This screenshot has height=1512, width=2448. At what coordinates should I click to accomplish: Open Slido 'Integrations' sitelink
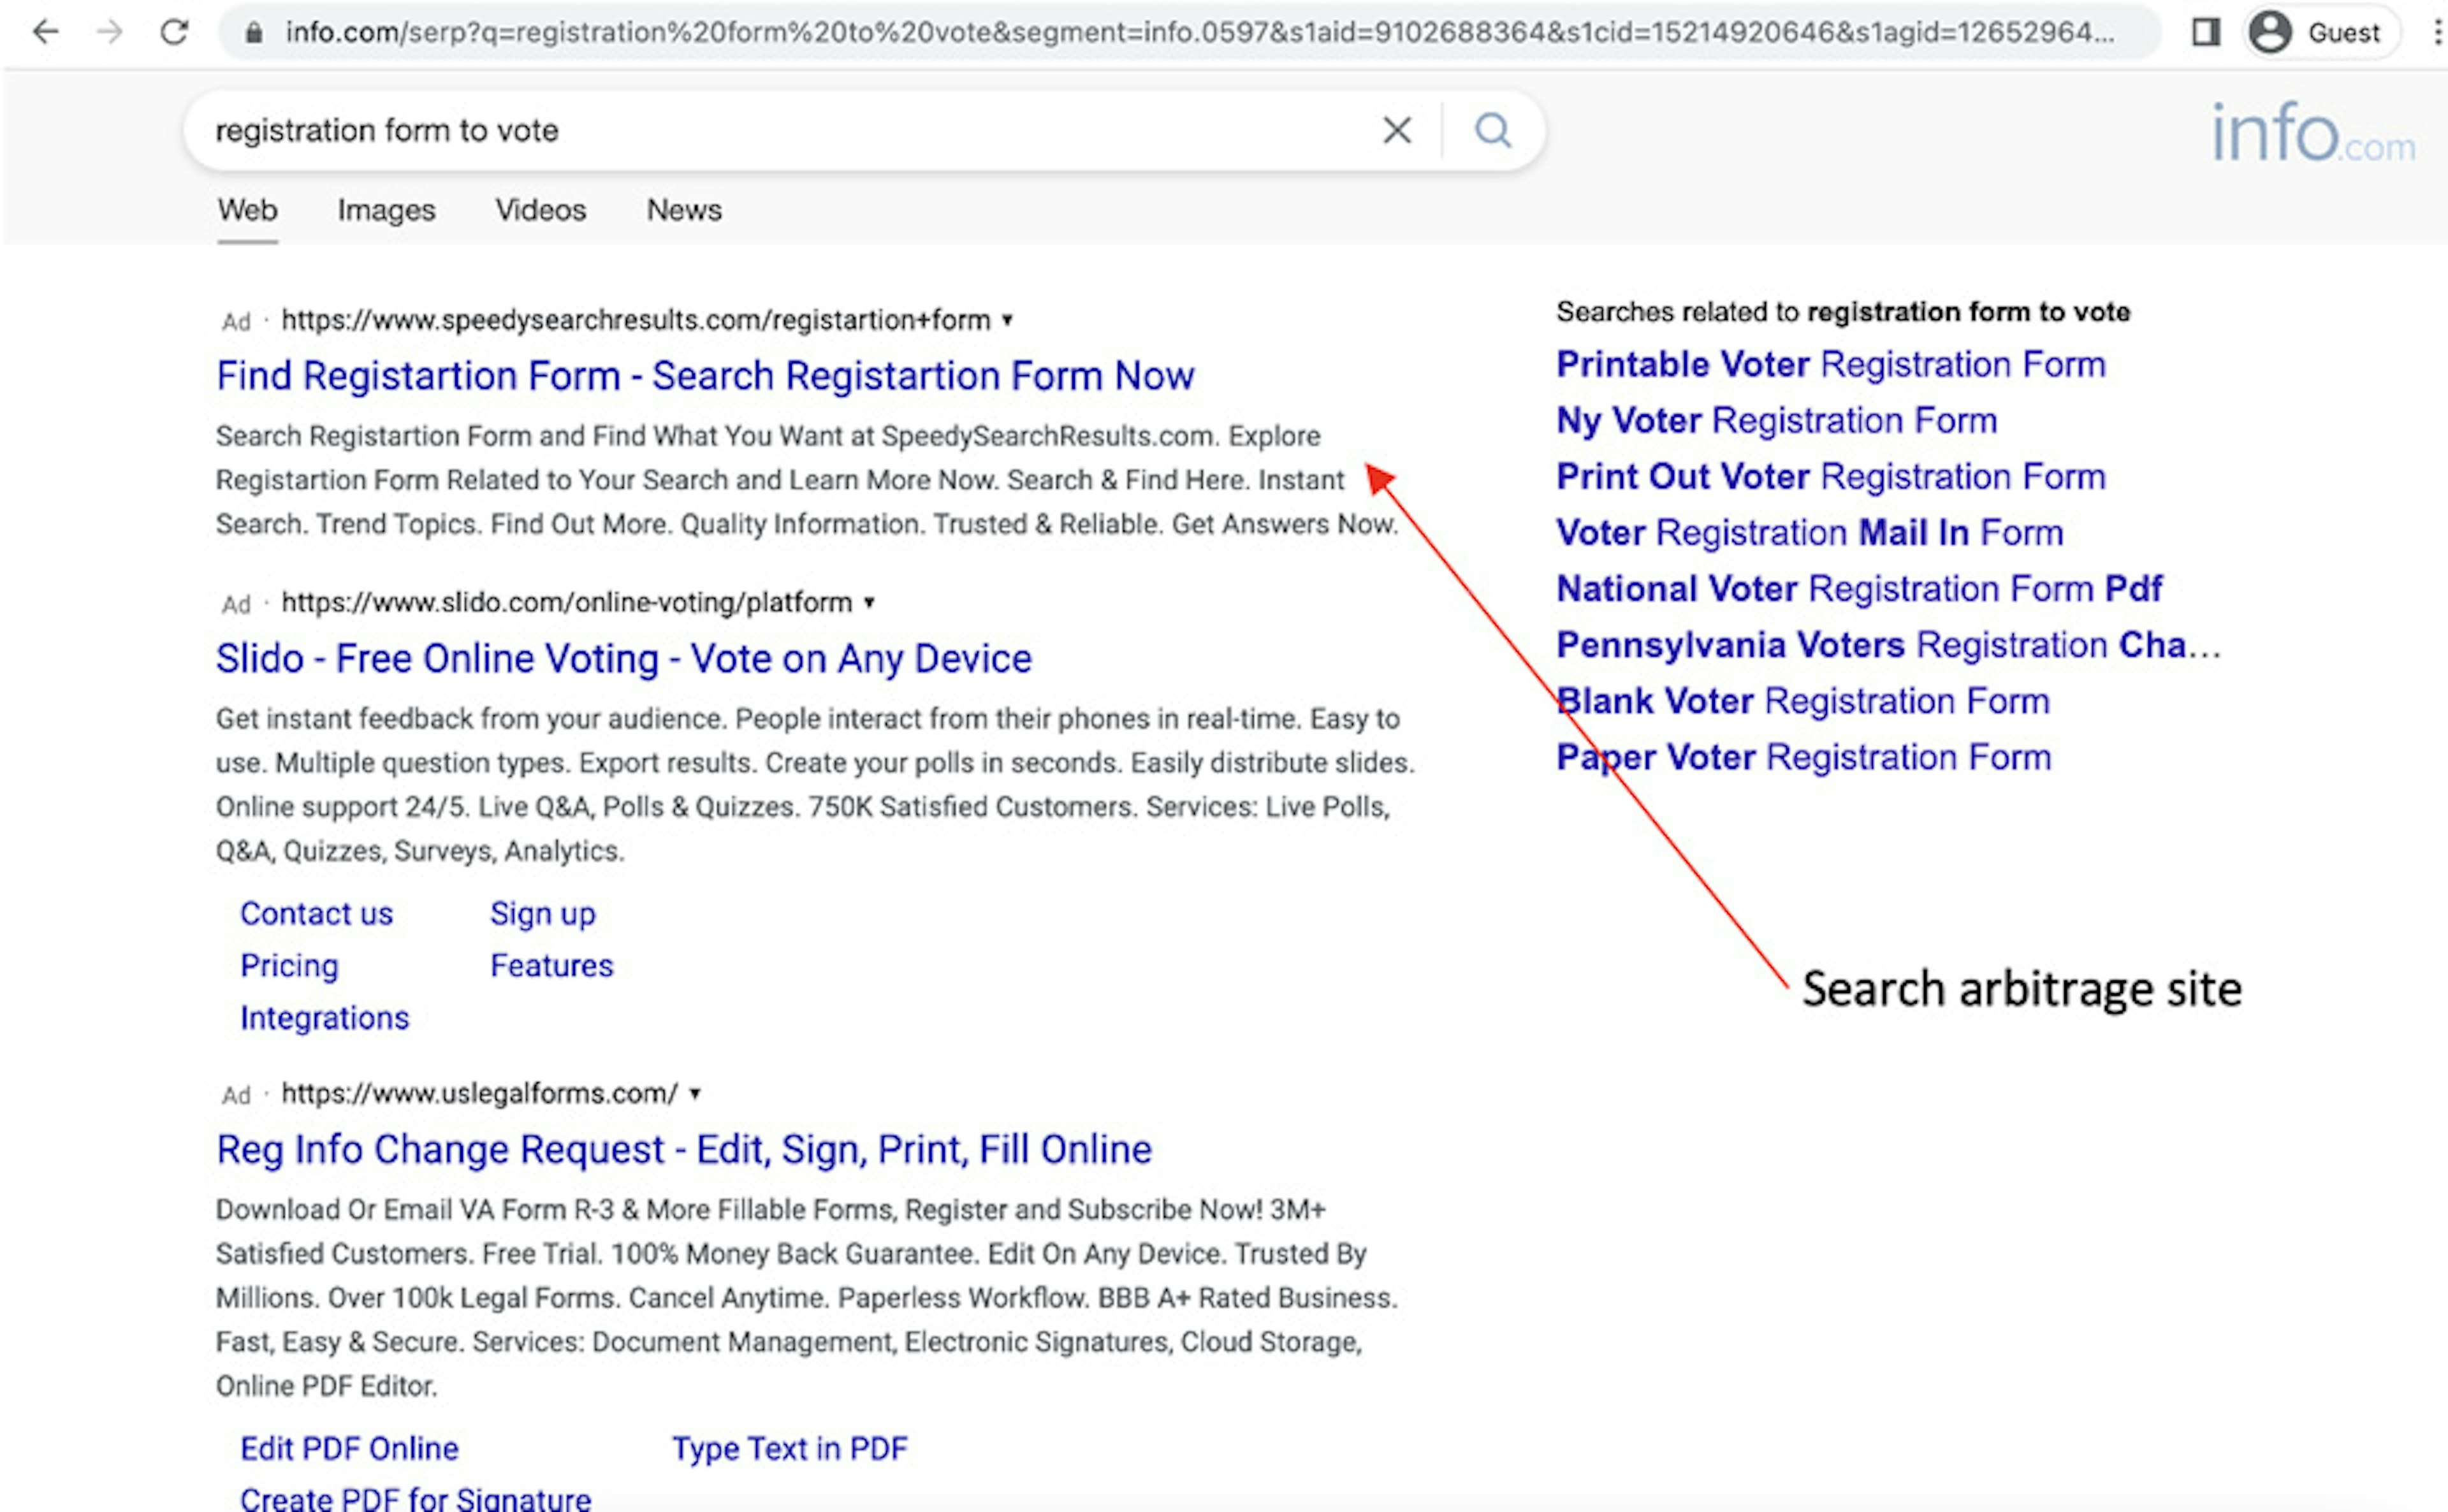tap(324, 1018)
